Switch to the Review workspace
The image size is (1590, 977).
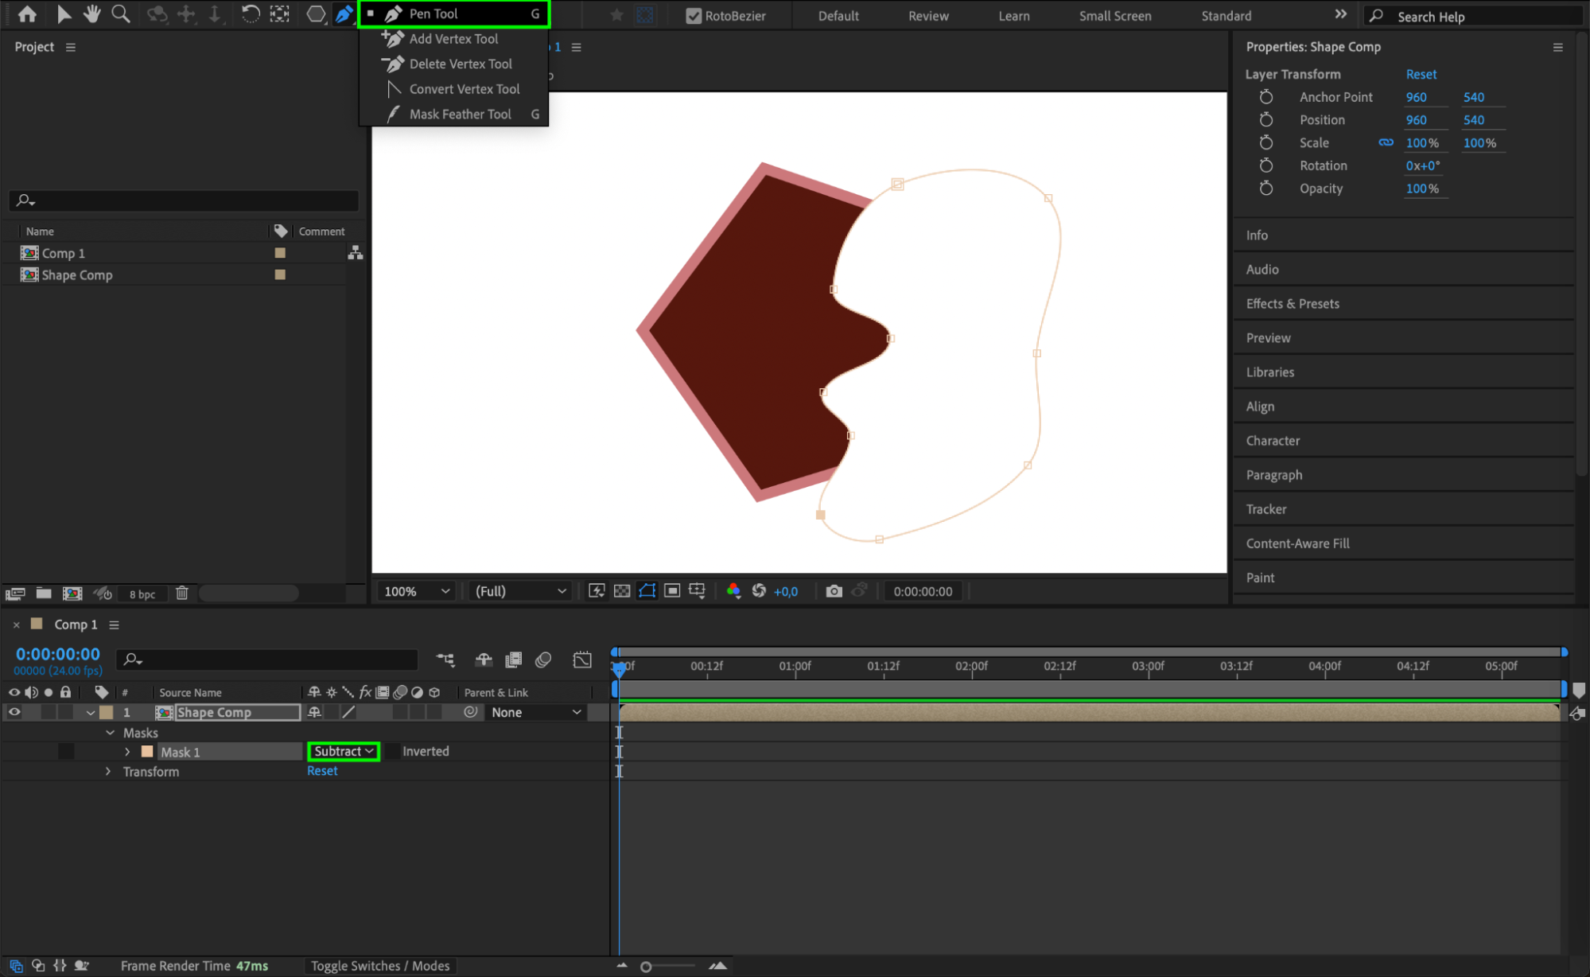928,16
